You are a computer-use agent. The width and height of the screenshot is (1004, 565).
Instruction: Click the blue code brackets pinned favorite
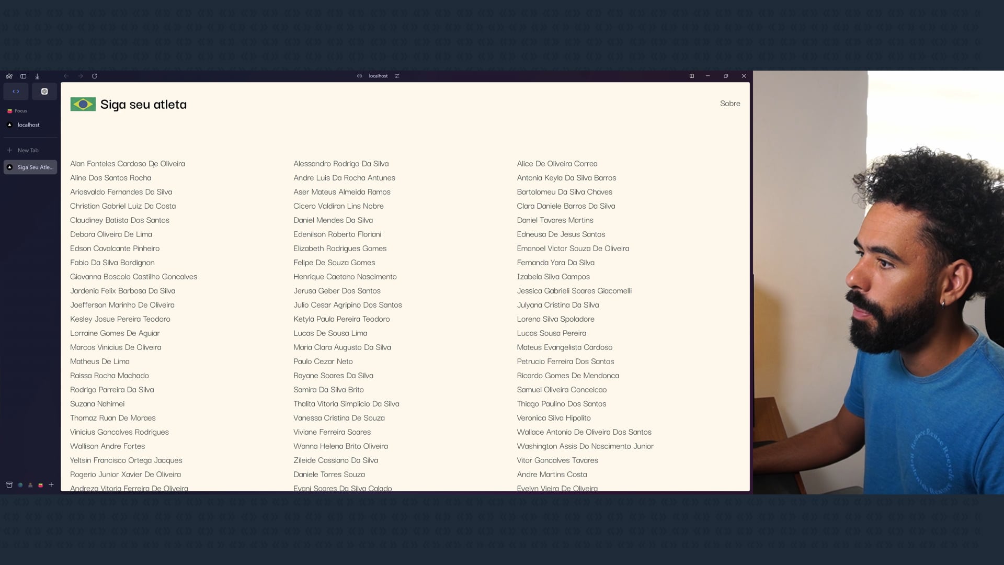(16, 92)
